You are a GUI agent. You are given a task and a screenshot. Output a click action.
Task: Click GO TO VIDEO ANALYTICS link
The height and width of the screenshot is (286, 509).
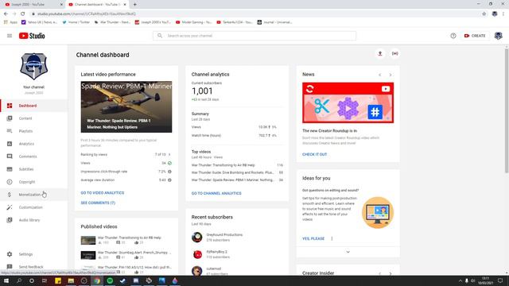(103, 193)
